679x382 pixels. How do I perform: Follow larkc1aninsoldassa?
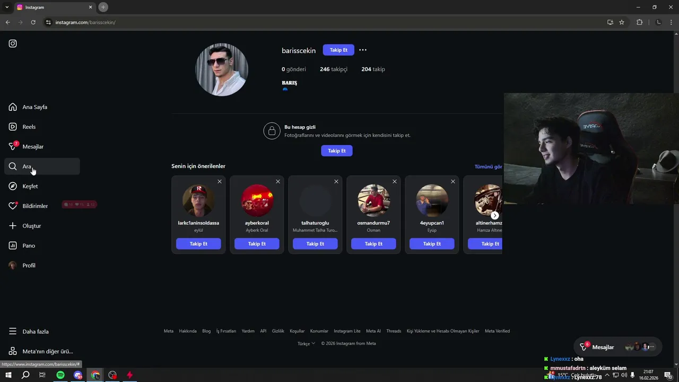click(x=198, y=244)
